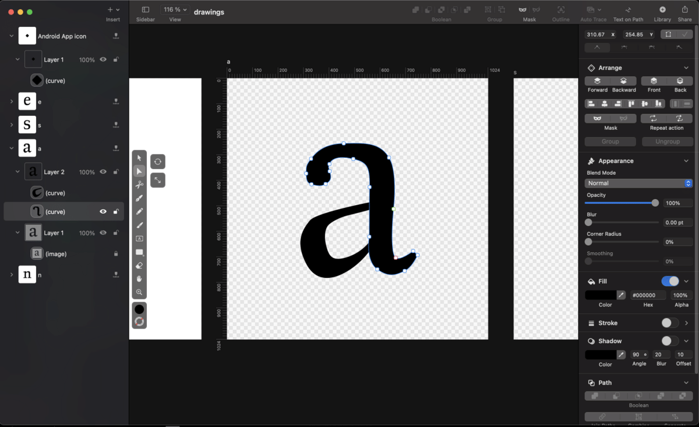
Task: Select the Eraser tool
Action: (139, 265)
